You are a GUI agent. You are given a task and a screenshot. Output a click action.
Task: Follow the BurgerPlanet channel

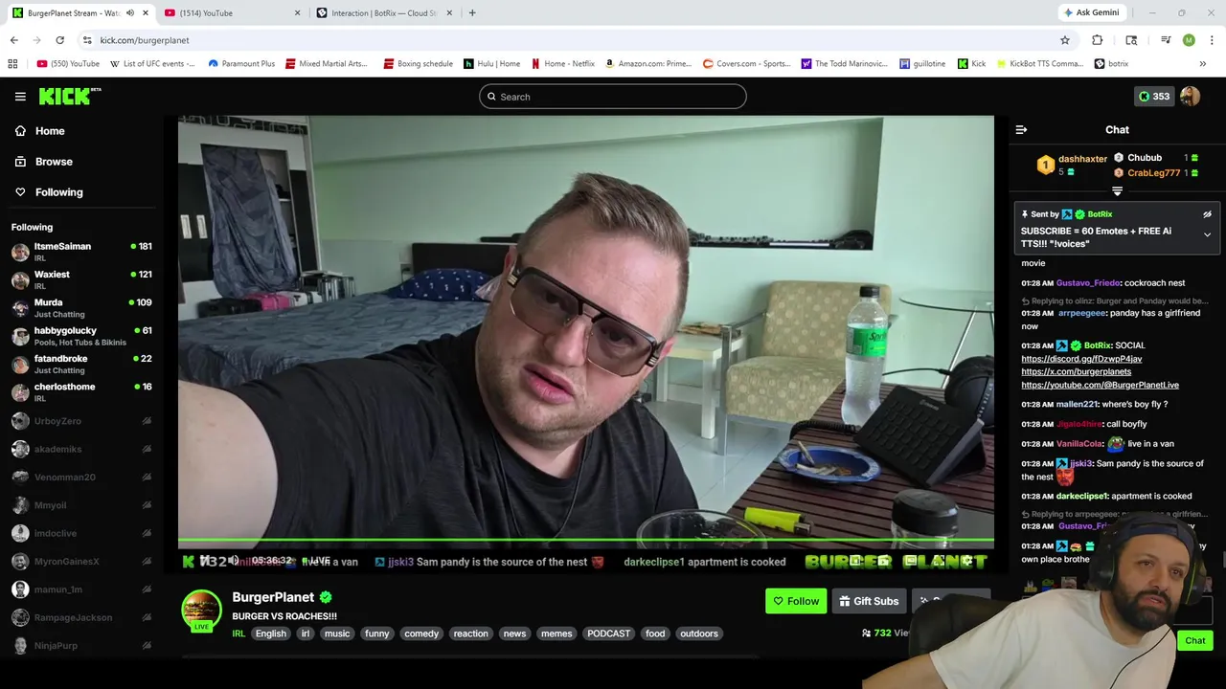pyautogui.click(x=796, y=601)
